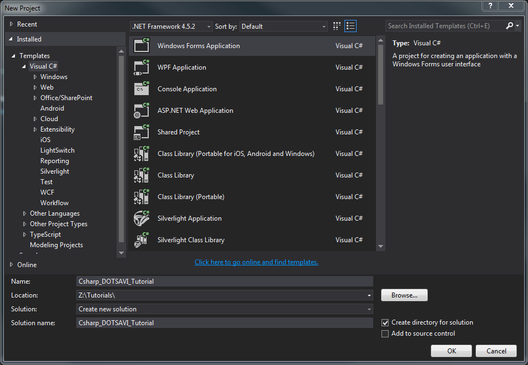Open the Solution 'Create new solution' dropdown
The height and width of the screenshot is (365, 528).
[224, 309]
